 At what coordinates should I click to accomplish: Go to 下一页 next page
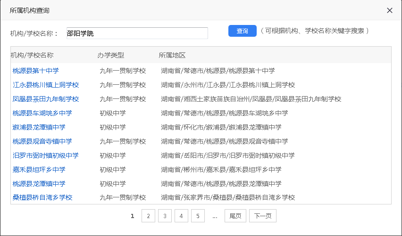coord(263,216)
